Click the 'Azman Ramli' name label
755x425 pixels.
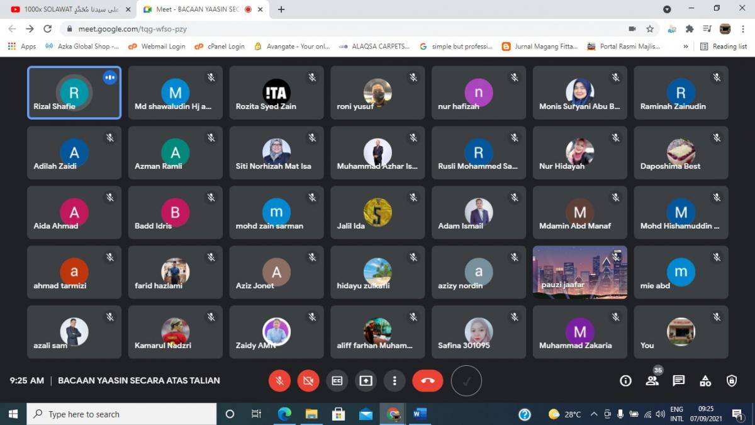coord(159,166)
